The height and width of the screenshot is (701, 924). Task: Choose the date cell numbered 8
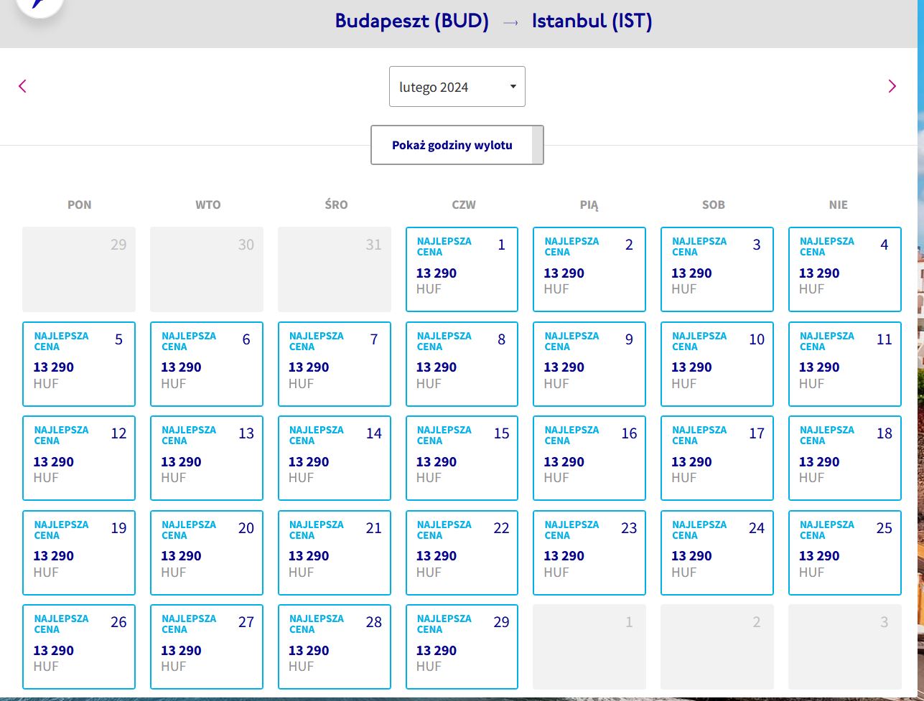462,364
